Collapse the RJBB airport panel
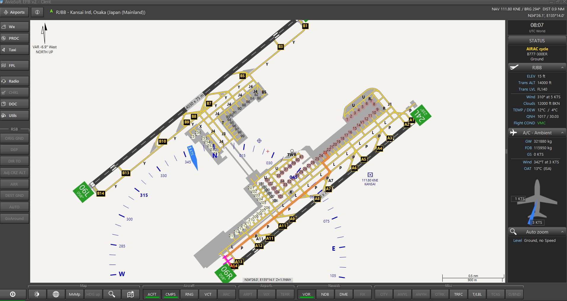 562,68
